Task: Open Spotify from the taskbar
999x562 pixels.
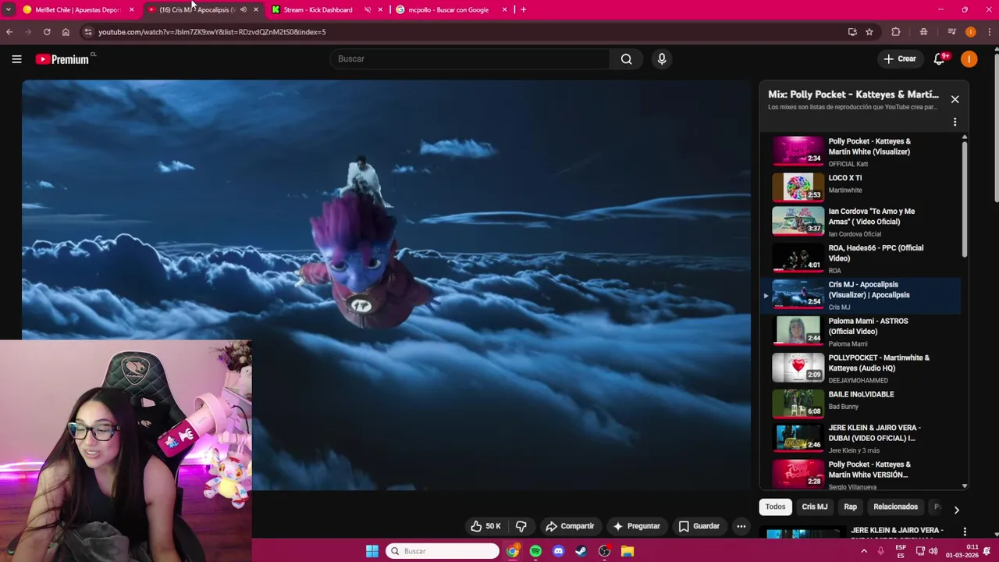Action: point(535,551)
